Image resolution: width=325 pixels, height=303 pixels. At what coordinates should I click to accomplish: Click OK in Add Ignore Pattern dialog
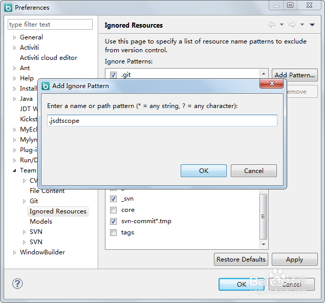pos(204,170)
